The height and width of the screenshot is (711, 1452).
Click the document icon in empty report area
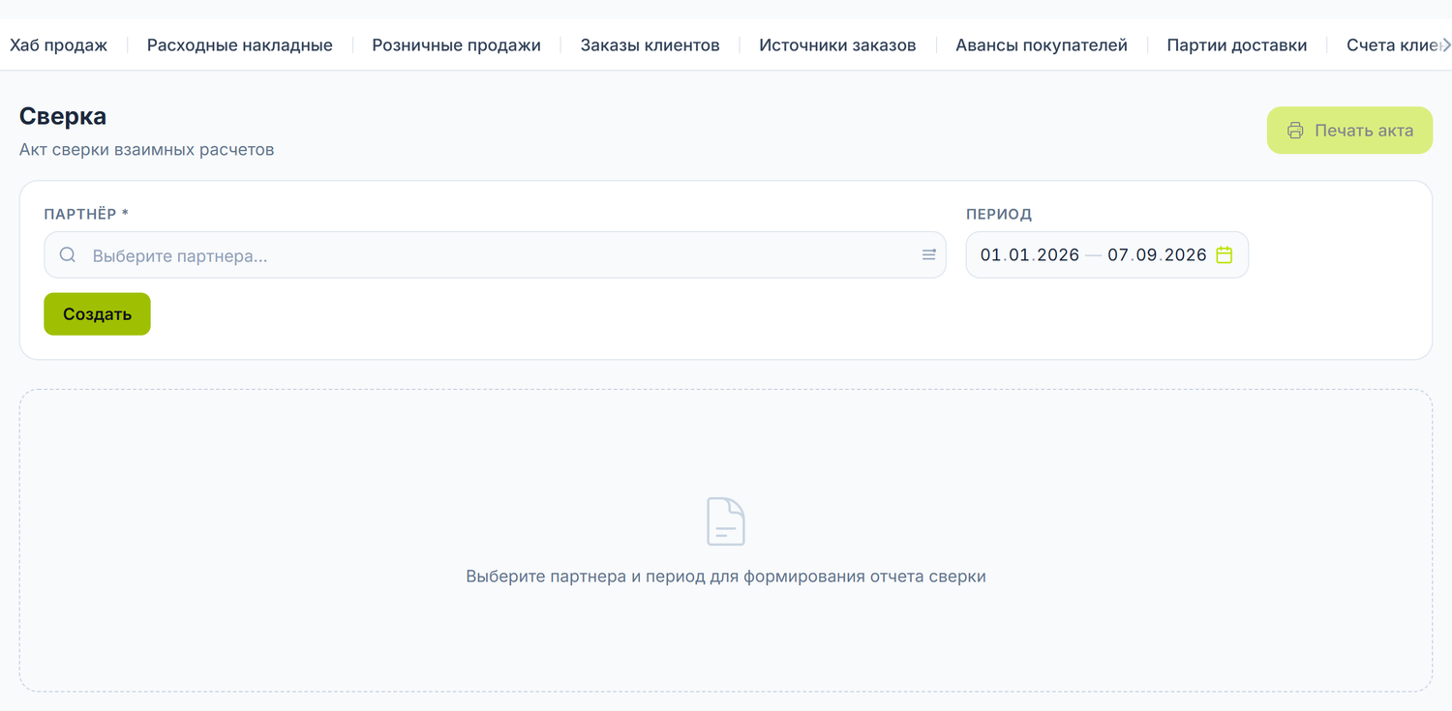tap(726, 521)
